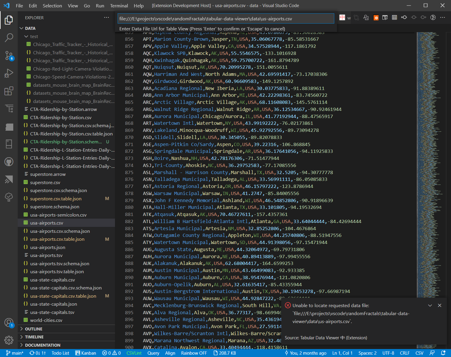Screen dimensions: 451x357
Task: Open the Manage gear menu
Action: (9, 340)
